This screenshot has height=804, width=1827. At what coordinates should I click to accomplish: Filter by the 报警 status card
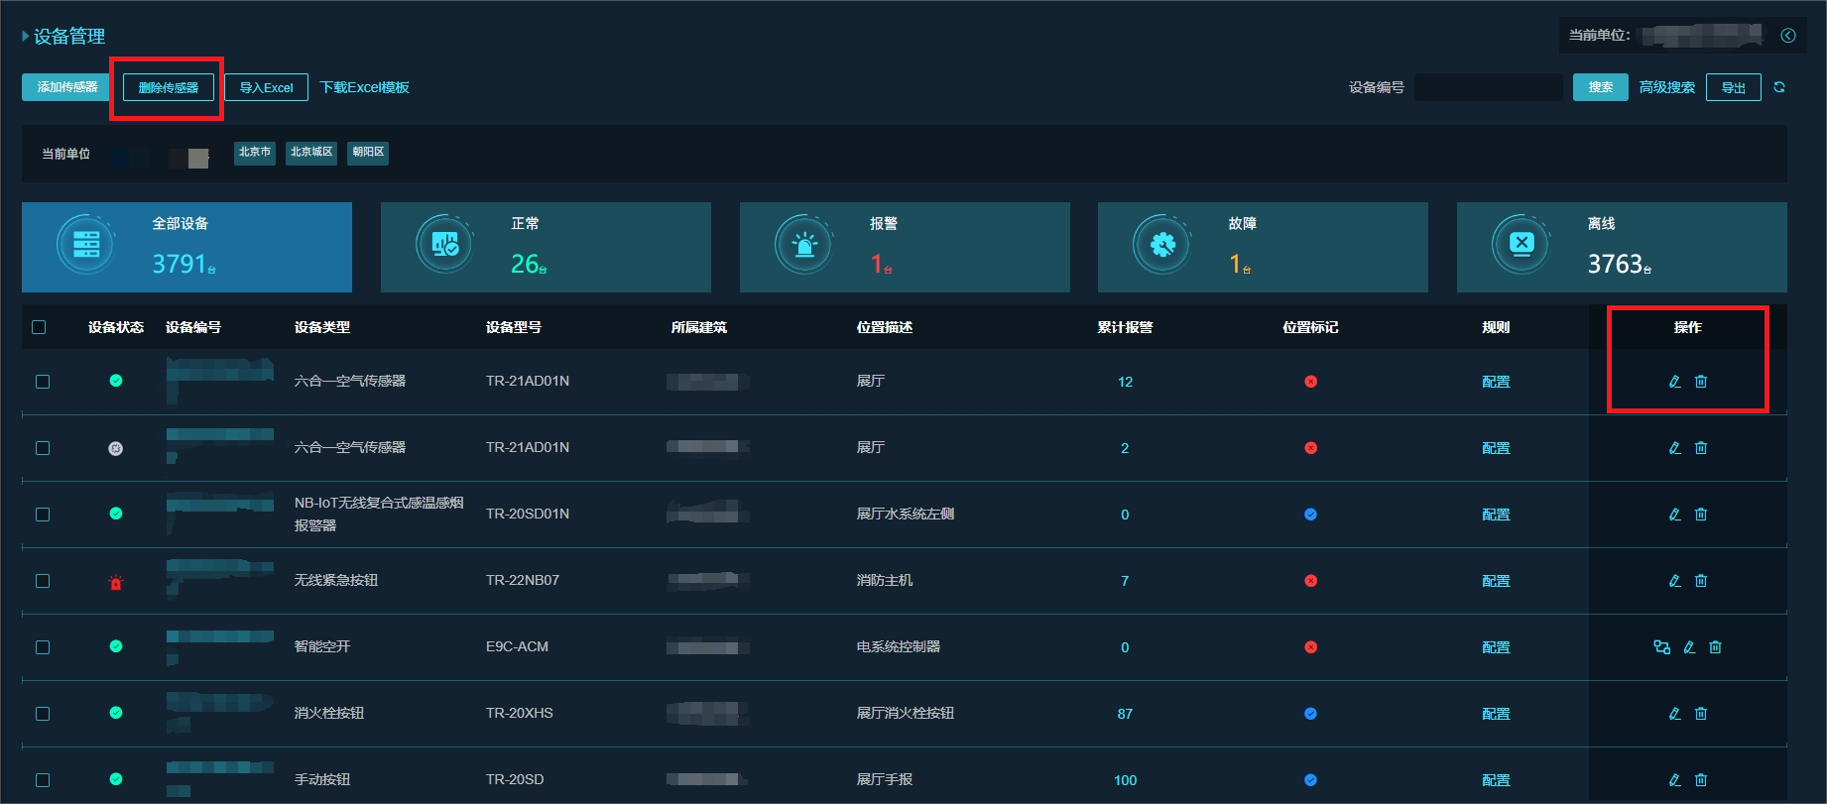tap(905, 247)
